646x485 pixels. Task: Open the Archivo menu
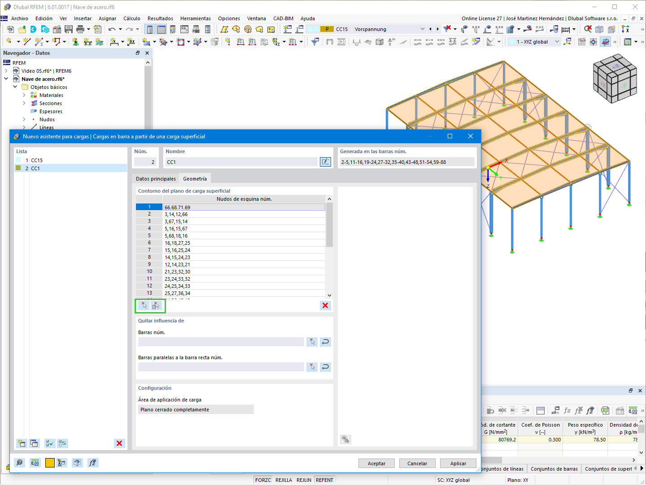(20, 18)
